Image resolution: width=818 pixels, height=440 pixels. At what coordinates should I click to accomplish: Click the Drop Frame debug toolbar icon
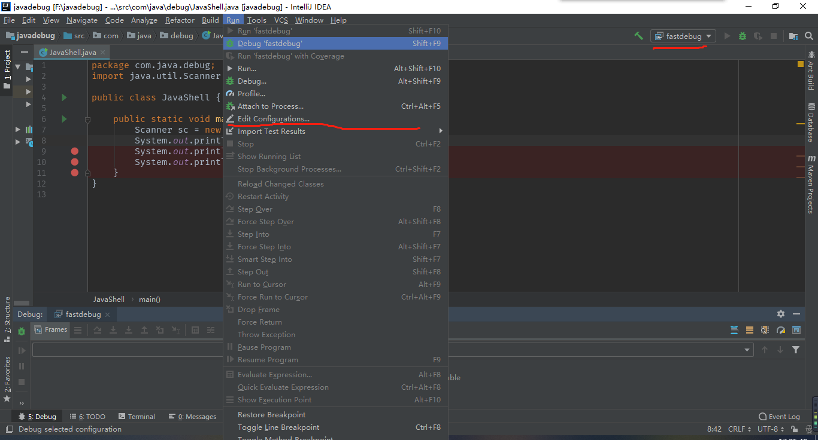click(160, 330)
